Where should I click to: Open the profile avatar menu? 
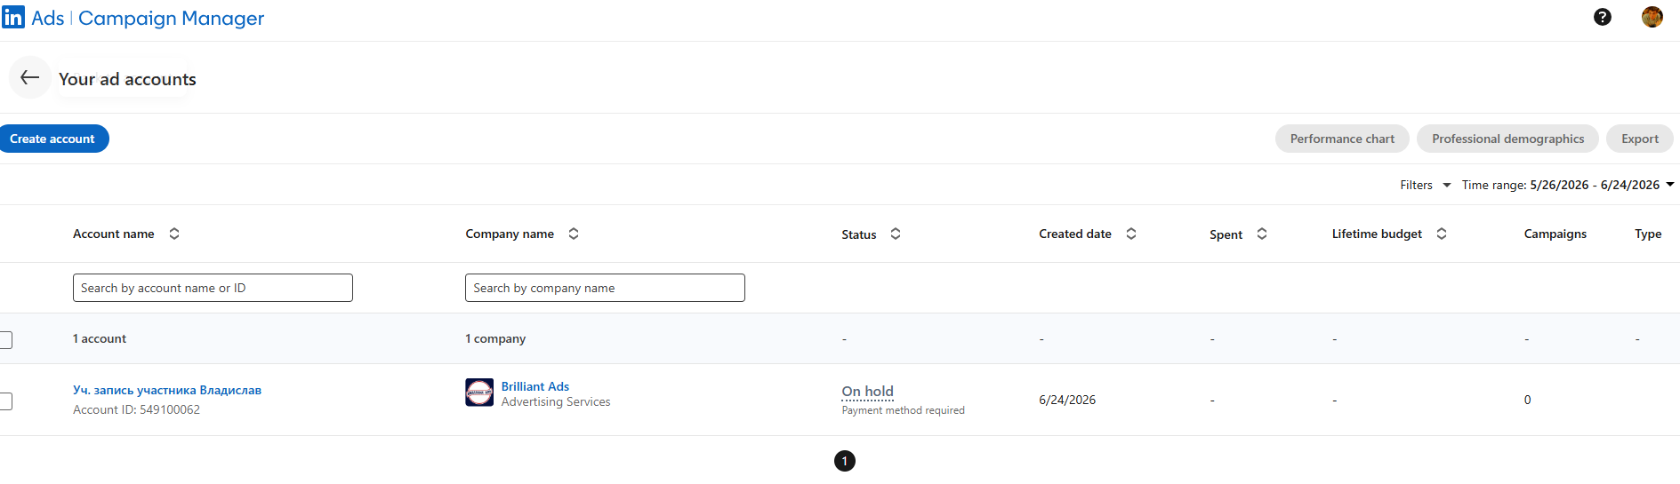point(1652,17)
